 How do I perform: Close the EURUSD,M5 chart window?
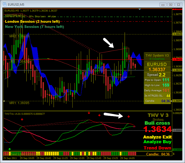point(178,5)
